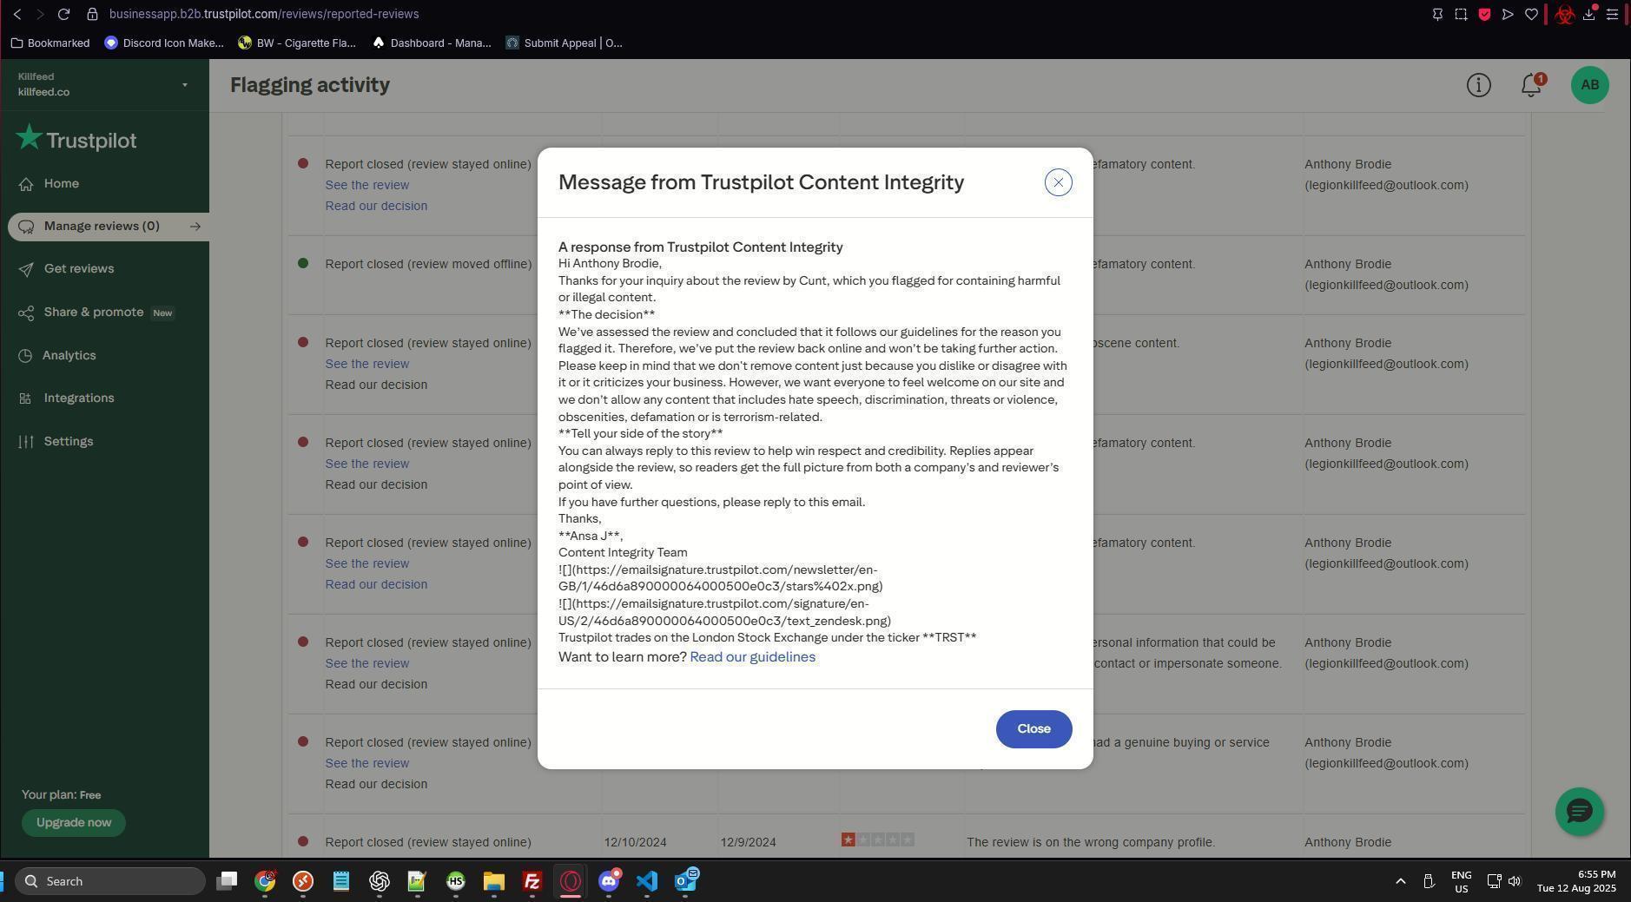Open the Dashboard - Mana... bookmark
1631x902 pixels.
pos(432,43)
